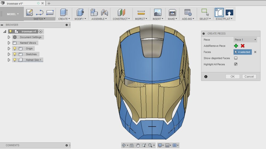Minimize Browser panel with round button
The height and width of the screenshot is (149, 266).
point(66,25)
